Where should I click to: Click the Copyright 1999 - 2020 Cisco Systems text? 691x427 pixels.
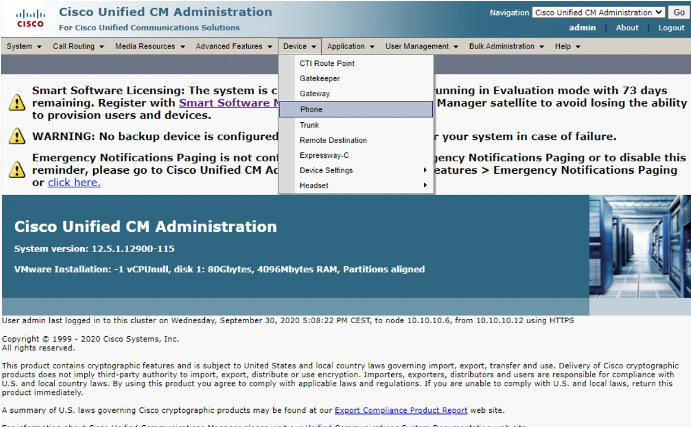pyautogui.click(x=90, y=339)
